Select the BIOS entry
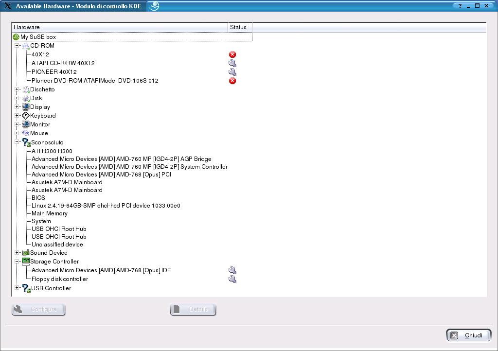 [38, 198]
